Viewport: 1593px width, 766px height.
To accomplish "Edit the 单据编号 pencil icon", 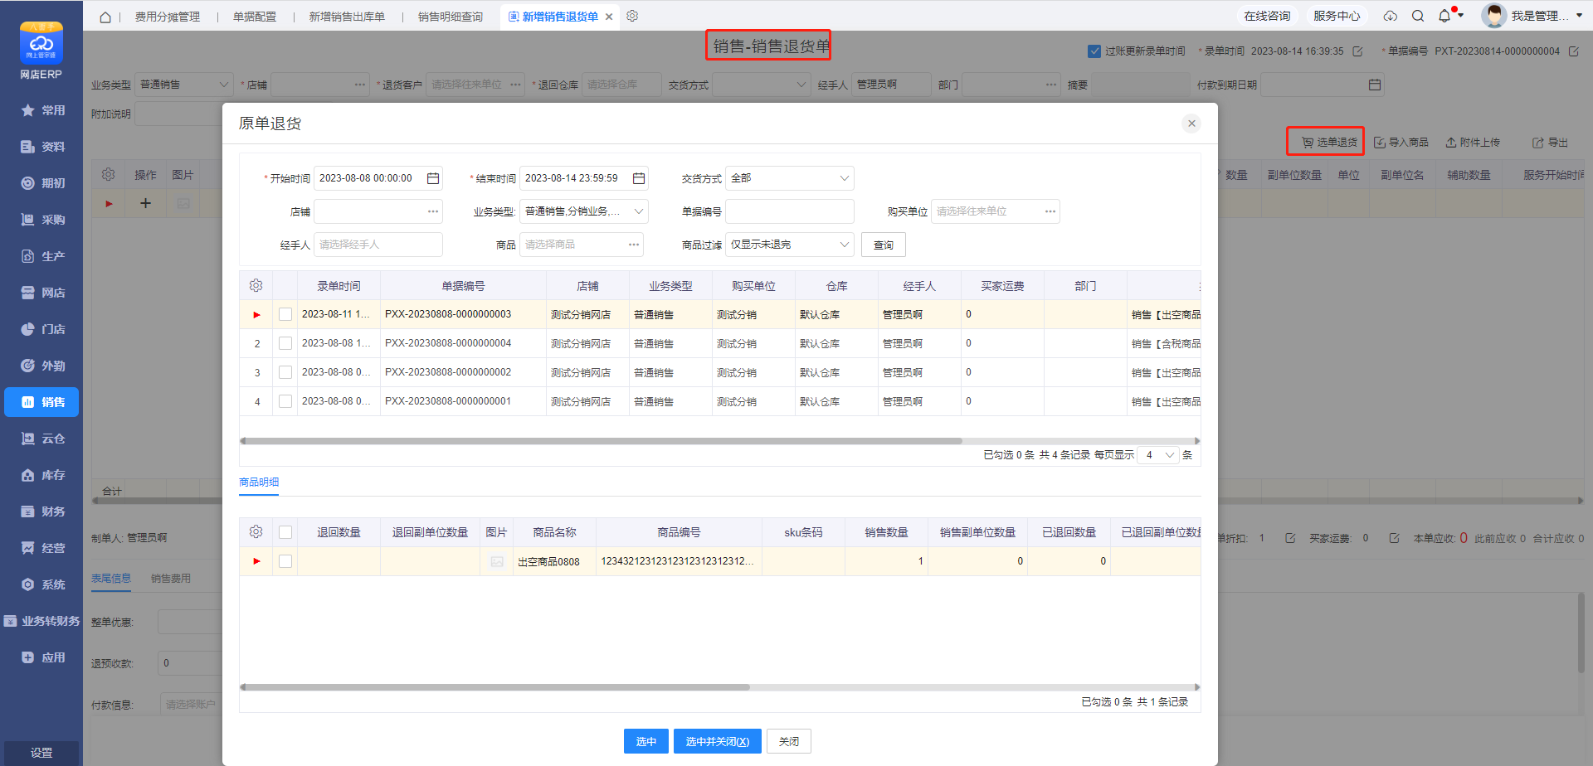I will tap(1573, 51).
